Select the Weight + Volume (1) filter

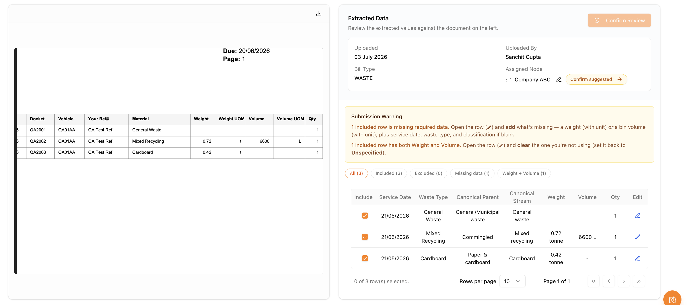pos(524,173)
